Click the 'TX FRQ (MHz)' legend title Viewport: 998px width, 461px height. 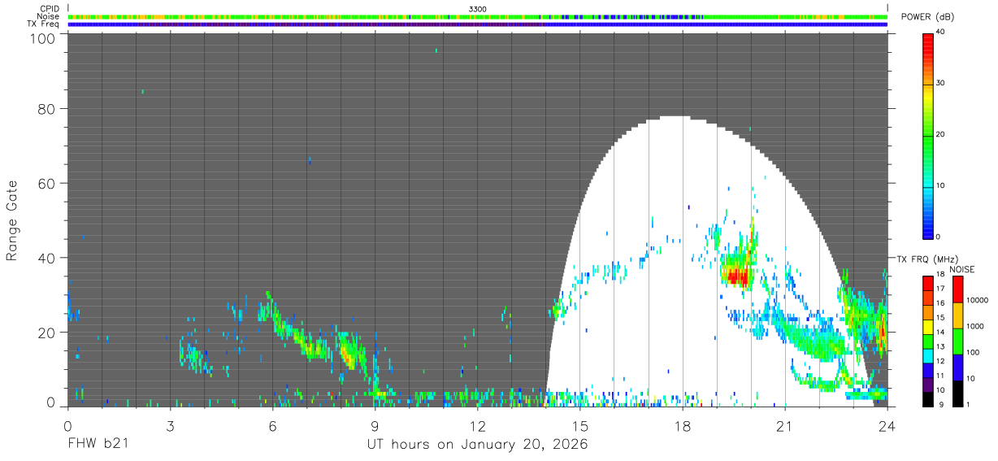[926, 259]
